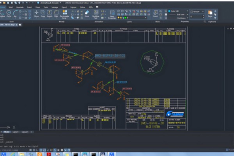Open the Color 140 dropdown

176,11
